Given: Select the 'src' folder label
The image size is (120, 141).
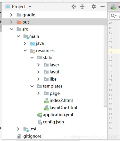Looking at the screenshot, I should click(x=25, y=29).
